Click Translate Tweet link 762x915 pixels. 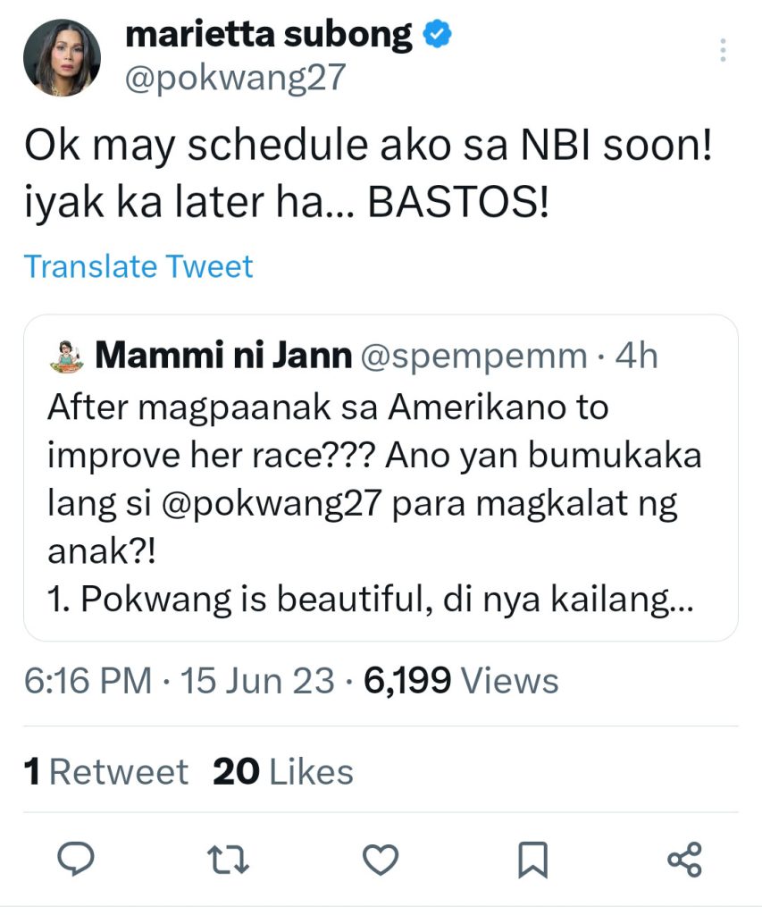coord(138,266)
